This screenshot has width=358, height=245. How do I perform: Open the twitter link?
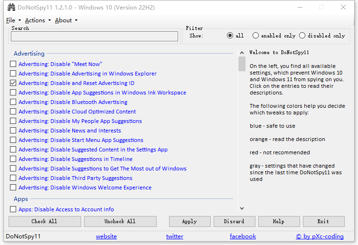175,236
